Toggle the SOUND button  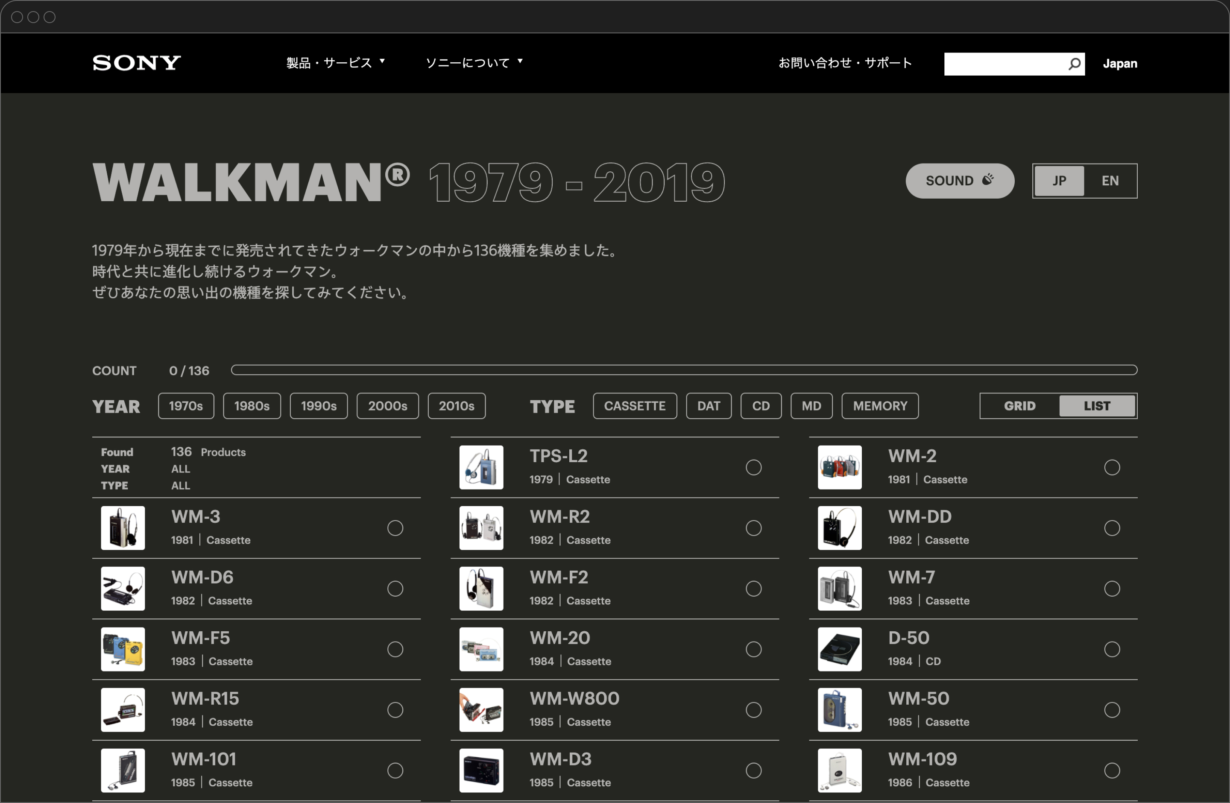960,181
